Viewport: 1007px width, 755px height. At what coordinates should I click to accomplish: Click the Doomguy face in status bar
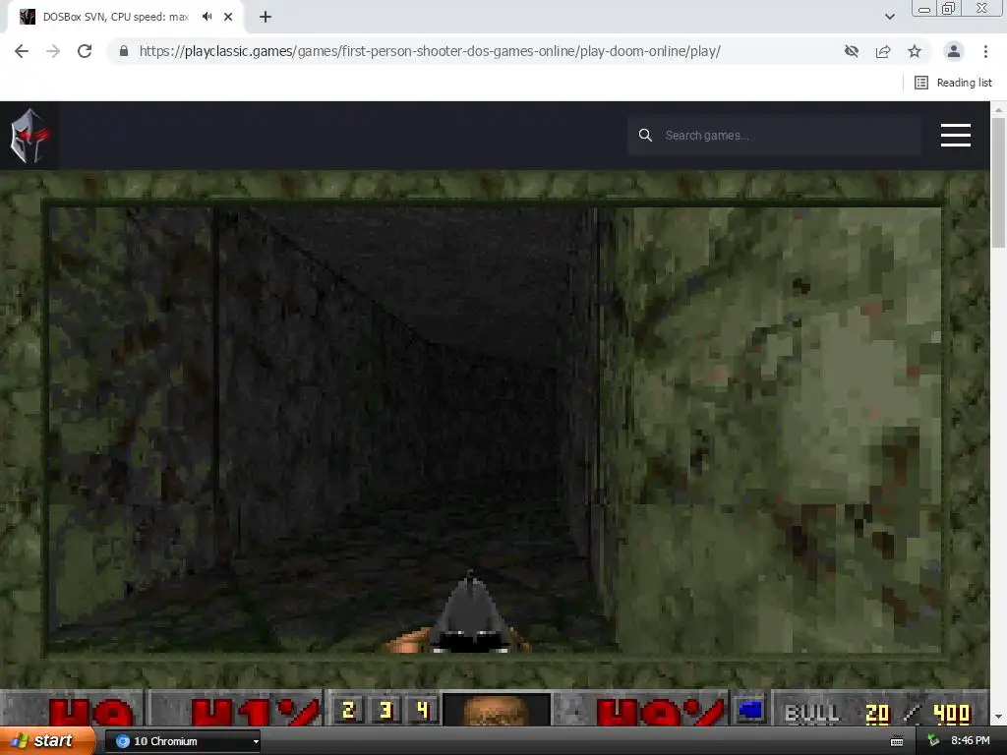click(497, 709)
